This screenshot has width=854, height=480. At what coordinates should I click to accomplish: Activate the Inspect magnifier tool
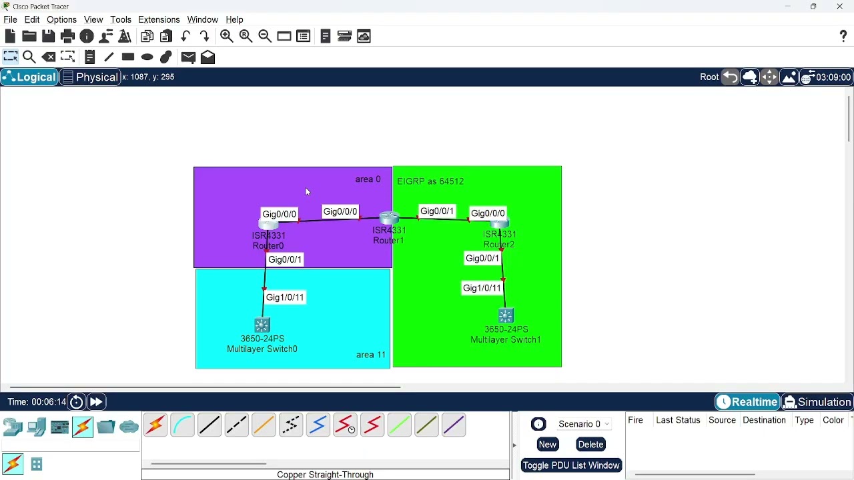click(29, 57)
